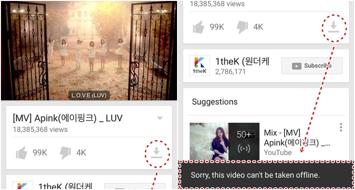
Task: Like the video in the left panel
Action: pyautogui.click(x=21, y=153)
